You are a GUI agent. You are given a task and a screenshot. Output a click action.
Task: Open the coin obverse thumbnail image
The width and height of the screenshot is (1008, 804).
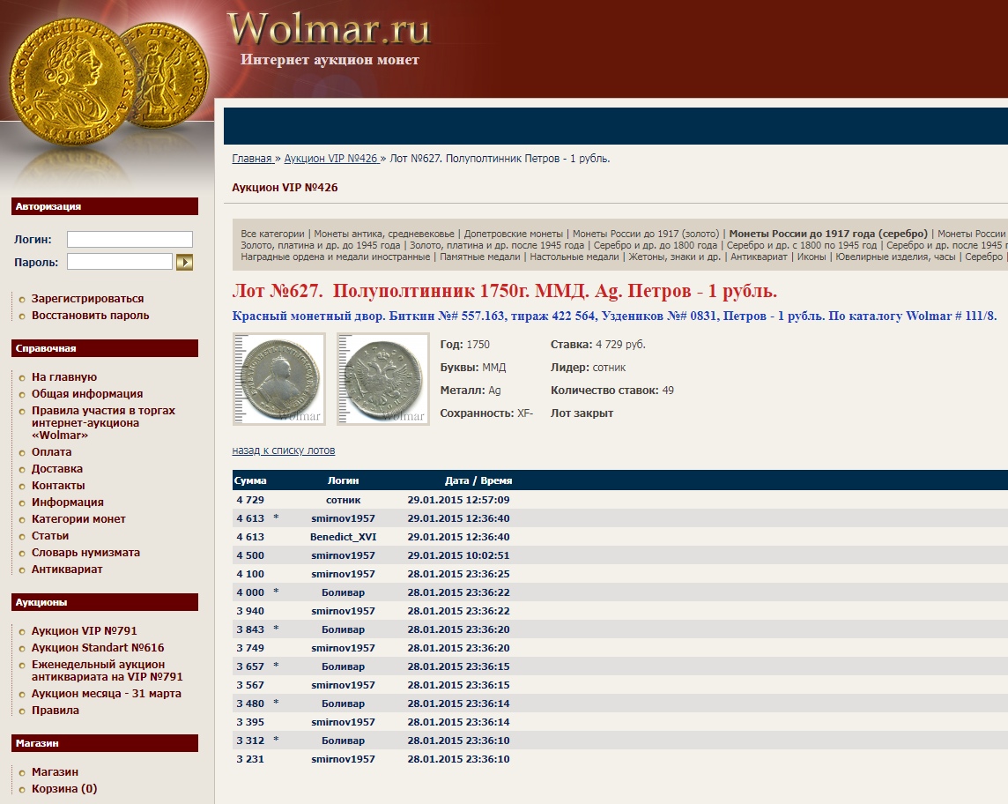pyautogui.click(x=278, y=378)
